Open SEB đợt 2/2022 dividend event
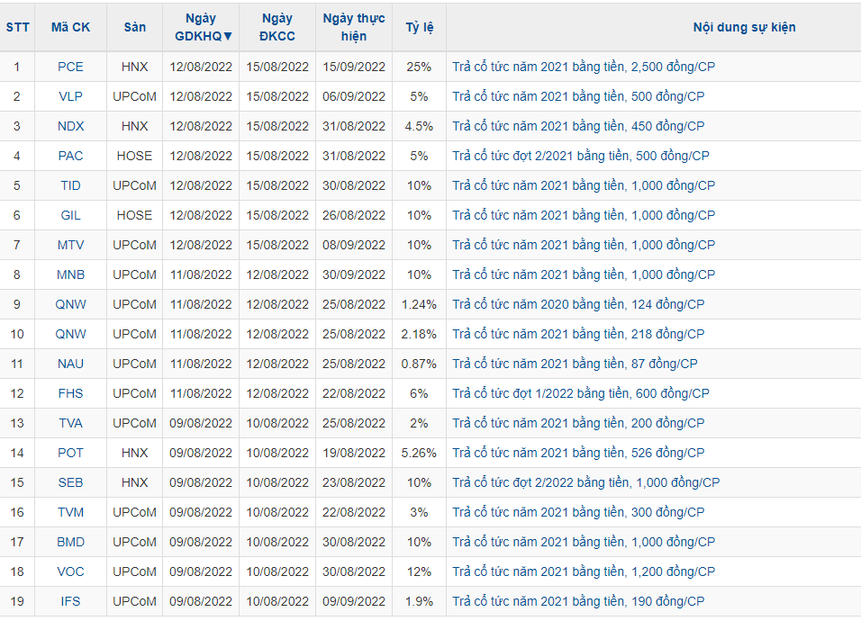 pos(585,482)
